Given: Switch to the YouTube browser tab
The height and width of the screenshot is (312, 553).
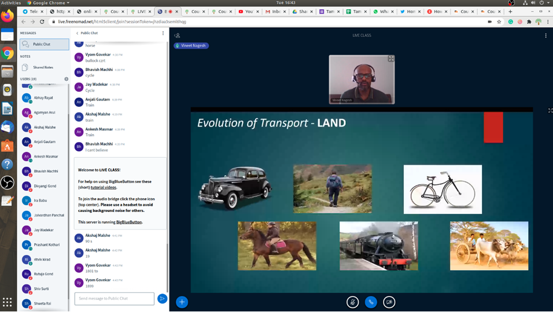Looking at the screenshot, I should (x=245, y=11).
